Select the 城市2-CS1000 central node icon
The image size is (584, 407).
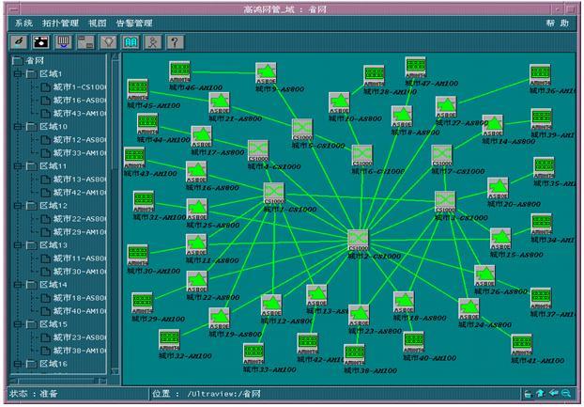click(x=357, y=240)
